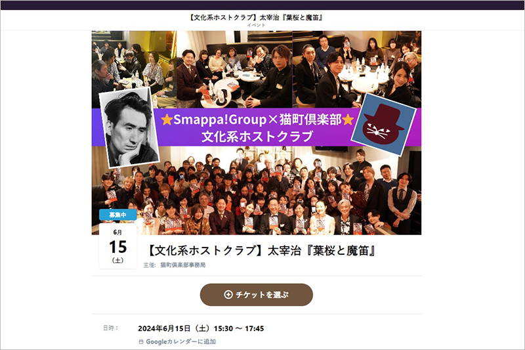The image size is (525, 350).
Task: Click the large event title 太宰治『葉桜と魔笛』
Action: click(261, 251)
